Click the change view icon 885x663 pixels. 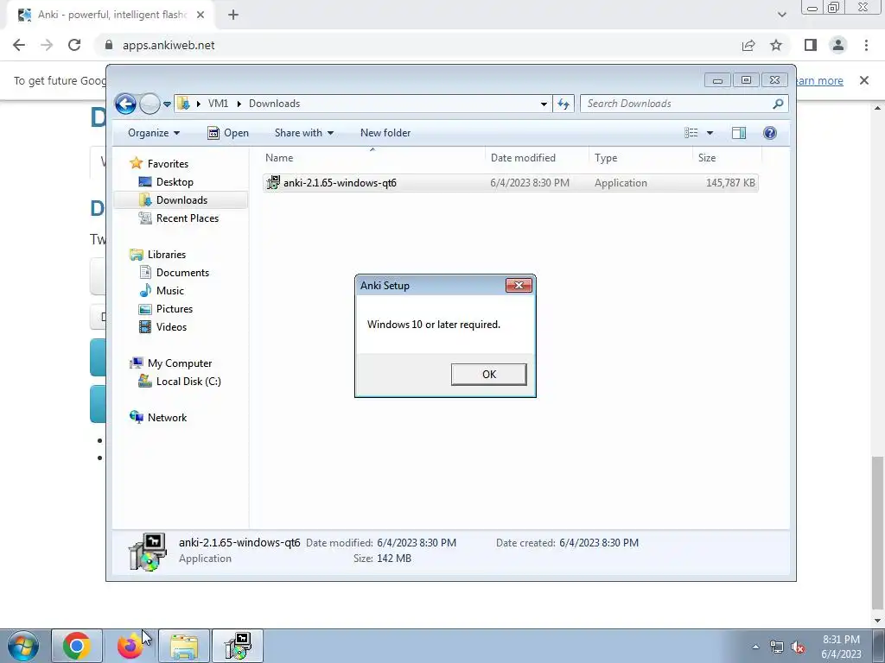(691, 133)
